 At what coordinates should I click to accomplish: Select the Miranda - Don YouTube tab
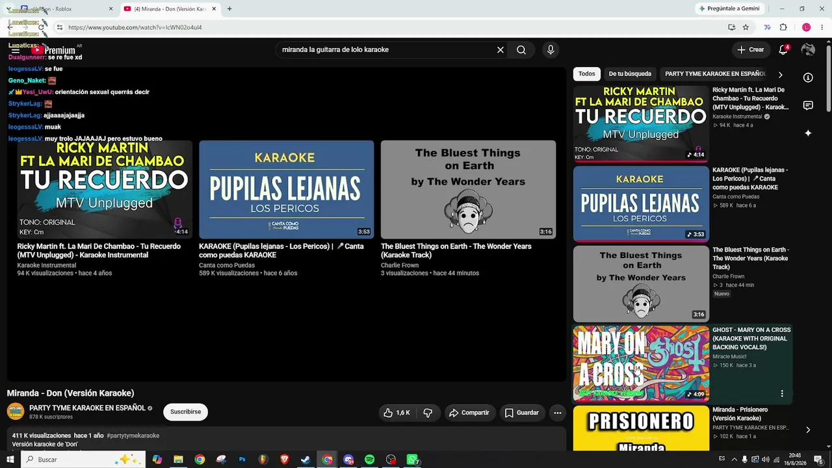(170, 9)
